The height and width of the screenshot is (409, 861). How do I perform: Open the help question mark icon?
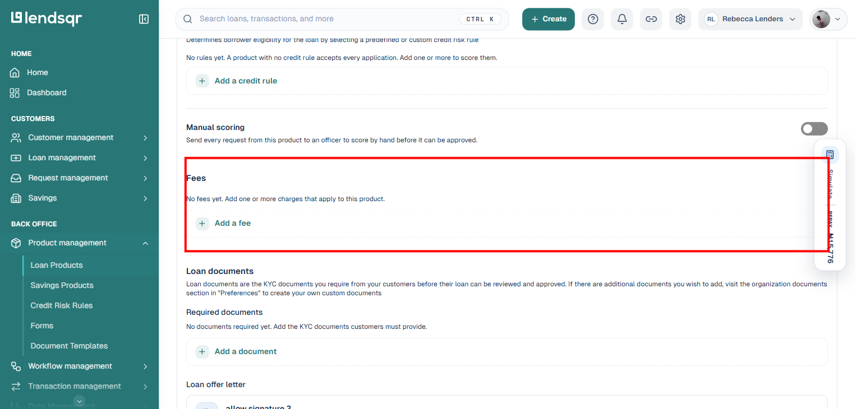click(593, 19)
